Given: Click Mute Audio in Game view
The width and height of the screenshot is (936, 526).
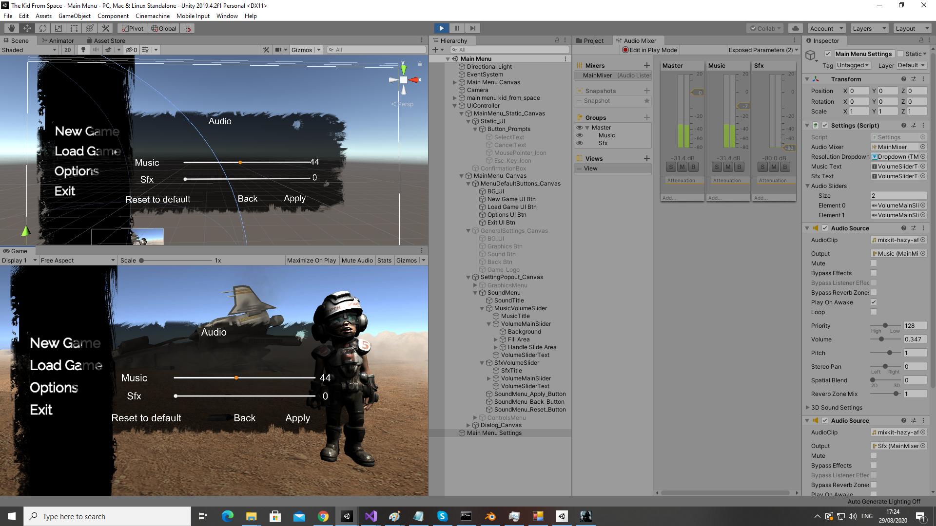Looking at the screenshot, I should pos(357,261).
